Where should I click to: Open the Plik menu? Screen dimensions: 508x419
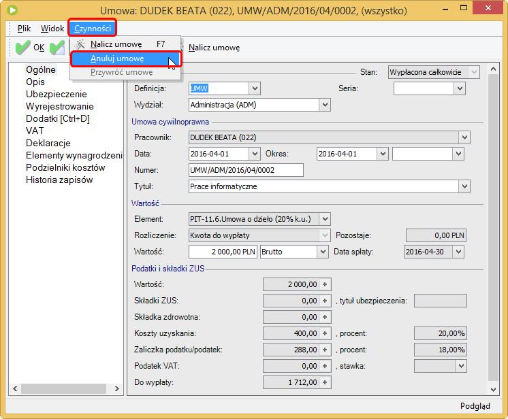(x=24, y=29)
